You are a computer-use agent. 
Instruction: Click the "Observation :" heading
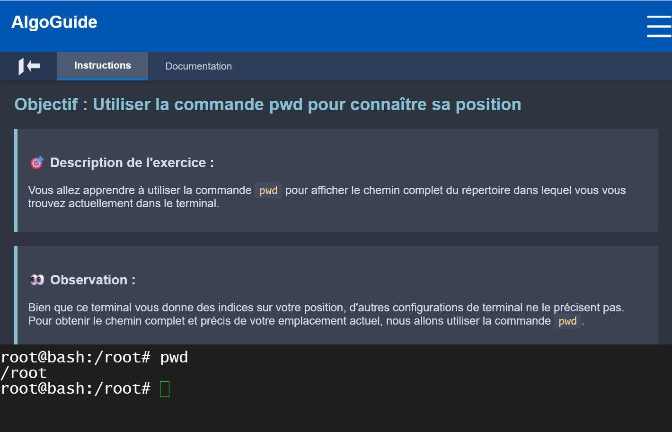pyautogui.click(x=93, y=280)
